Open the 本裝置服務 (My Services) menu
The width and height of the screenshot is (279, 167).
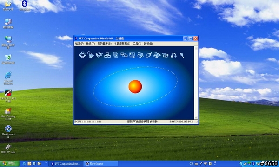tap(122, 44)
